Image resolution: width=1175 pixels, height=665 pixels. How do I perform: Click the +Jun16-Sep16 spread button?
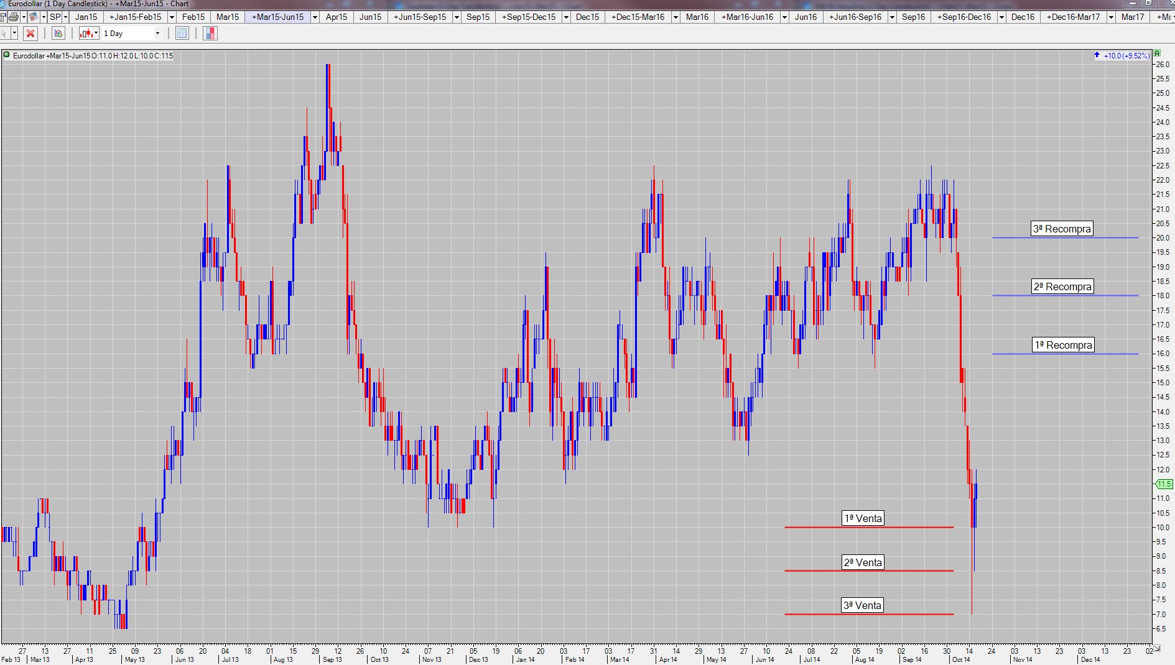pos(855,17)
